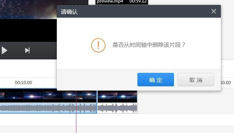234x133 pixels.
Task: Click the 是否从时间轴中删除该片段 message
Action: [x=149, y=45]
